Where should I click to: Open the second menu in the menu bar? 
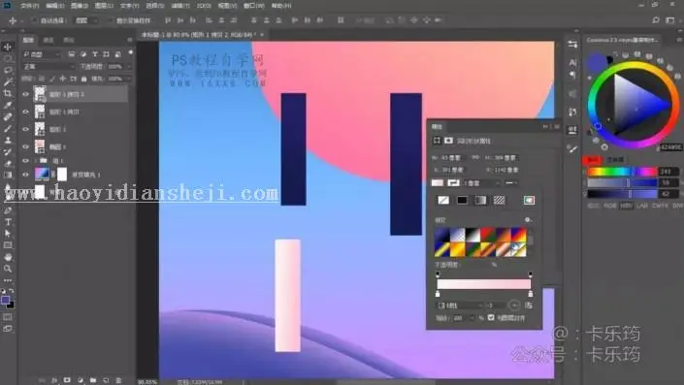[55, 6]
